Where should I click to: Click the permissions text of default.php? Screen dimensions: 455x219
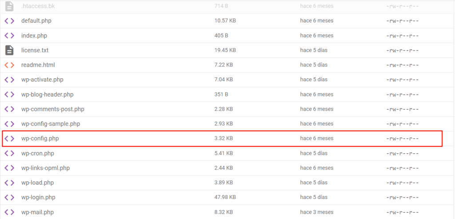403,21
